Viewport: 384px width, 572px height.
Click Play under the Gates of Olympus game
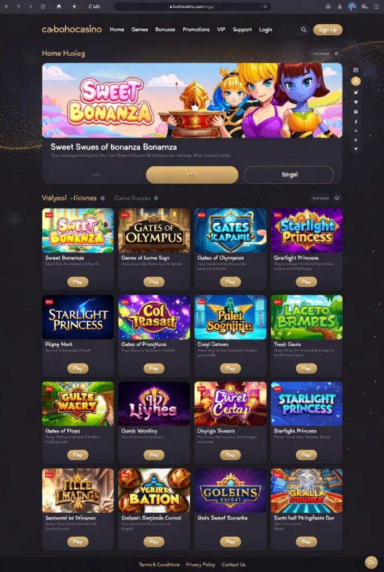click(154, 282)
